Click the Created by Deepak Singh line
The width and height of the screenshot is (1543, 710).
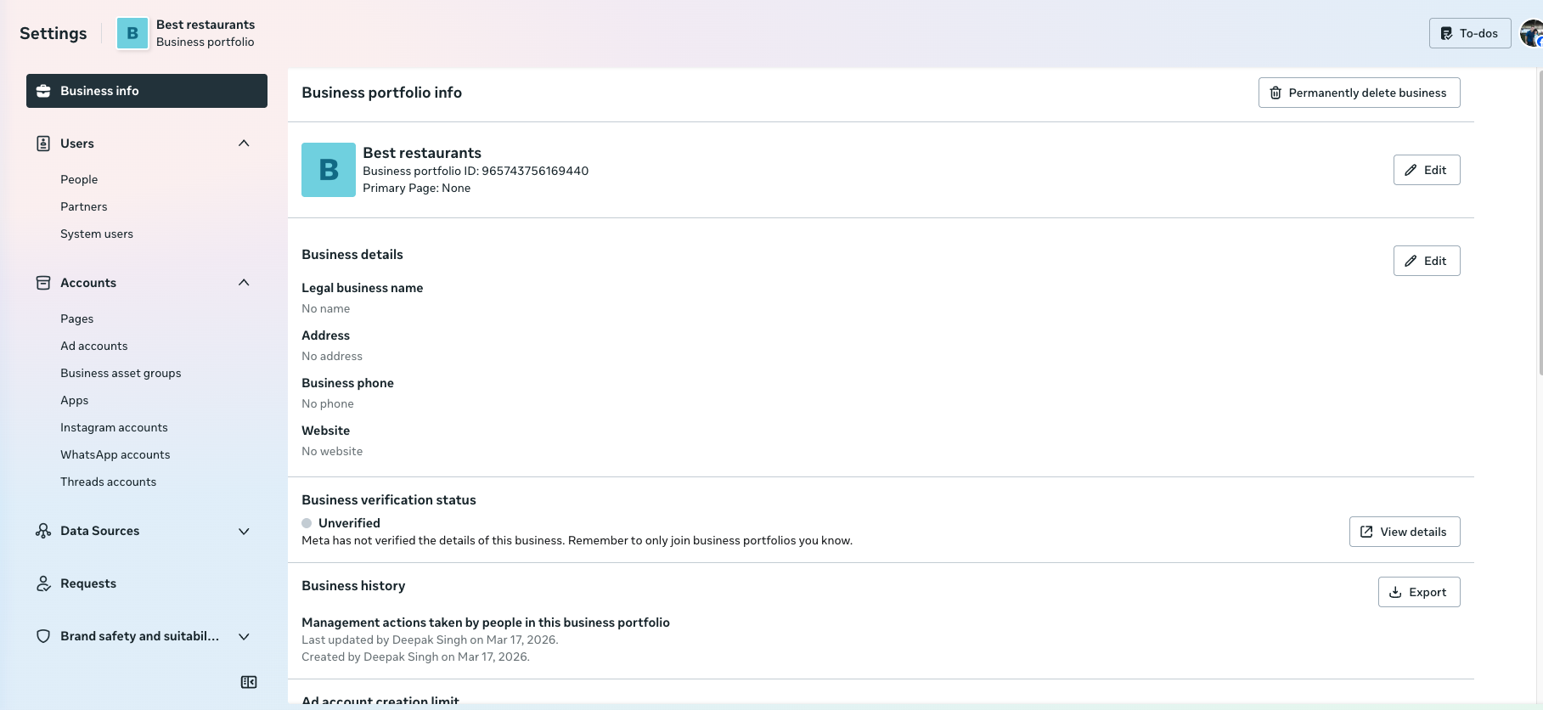point(415,656)
